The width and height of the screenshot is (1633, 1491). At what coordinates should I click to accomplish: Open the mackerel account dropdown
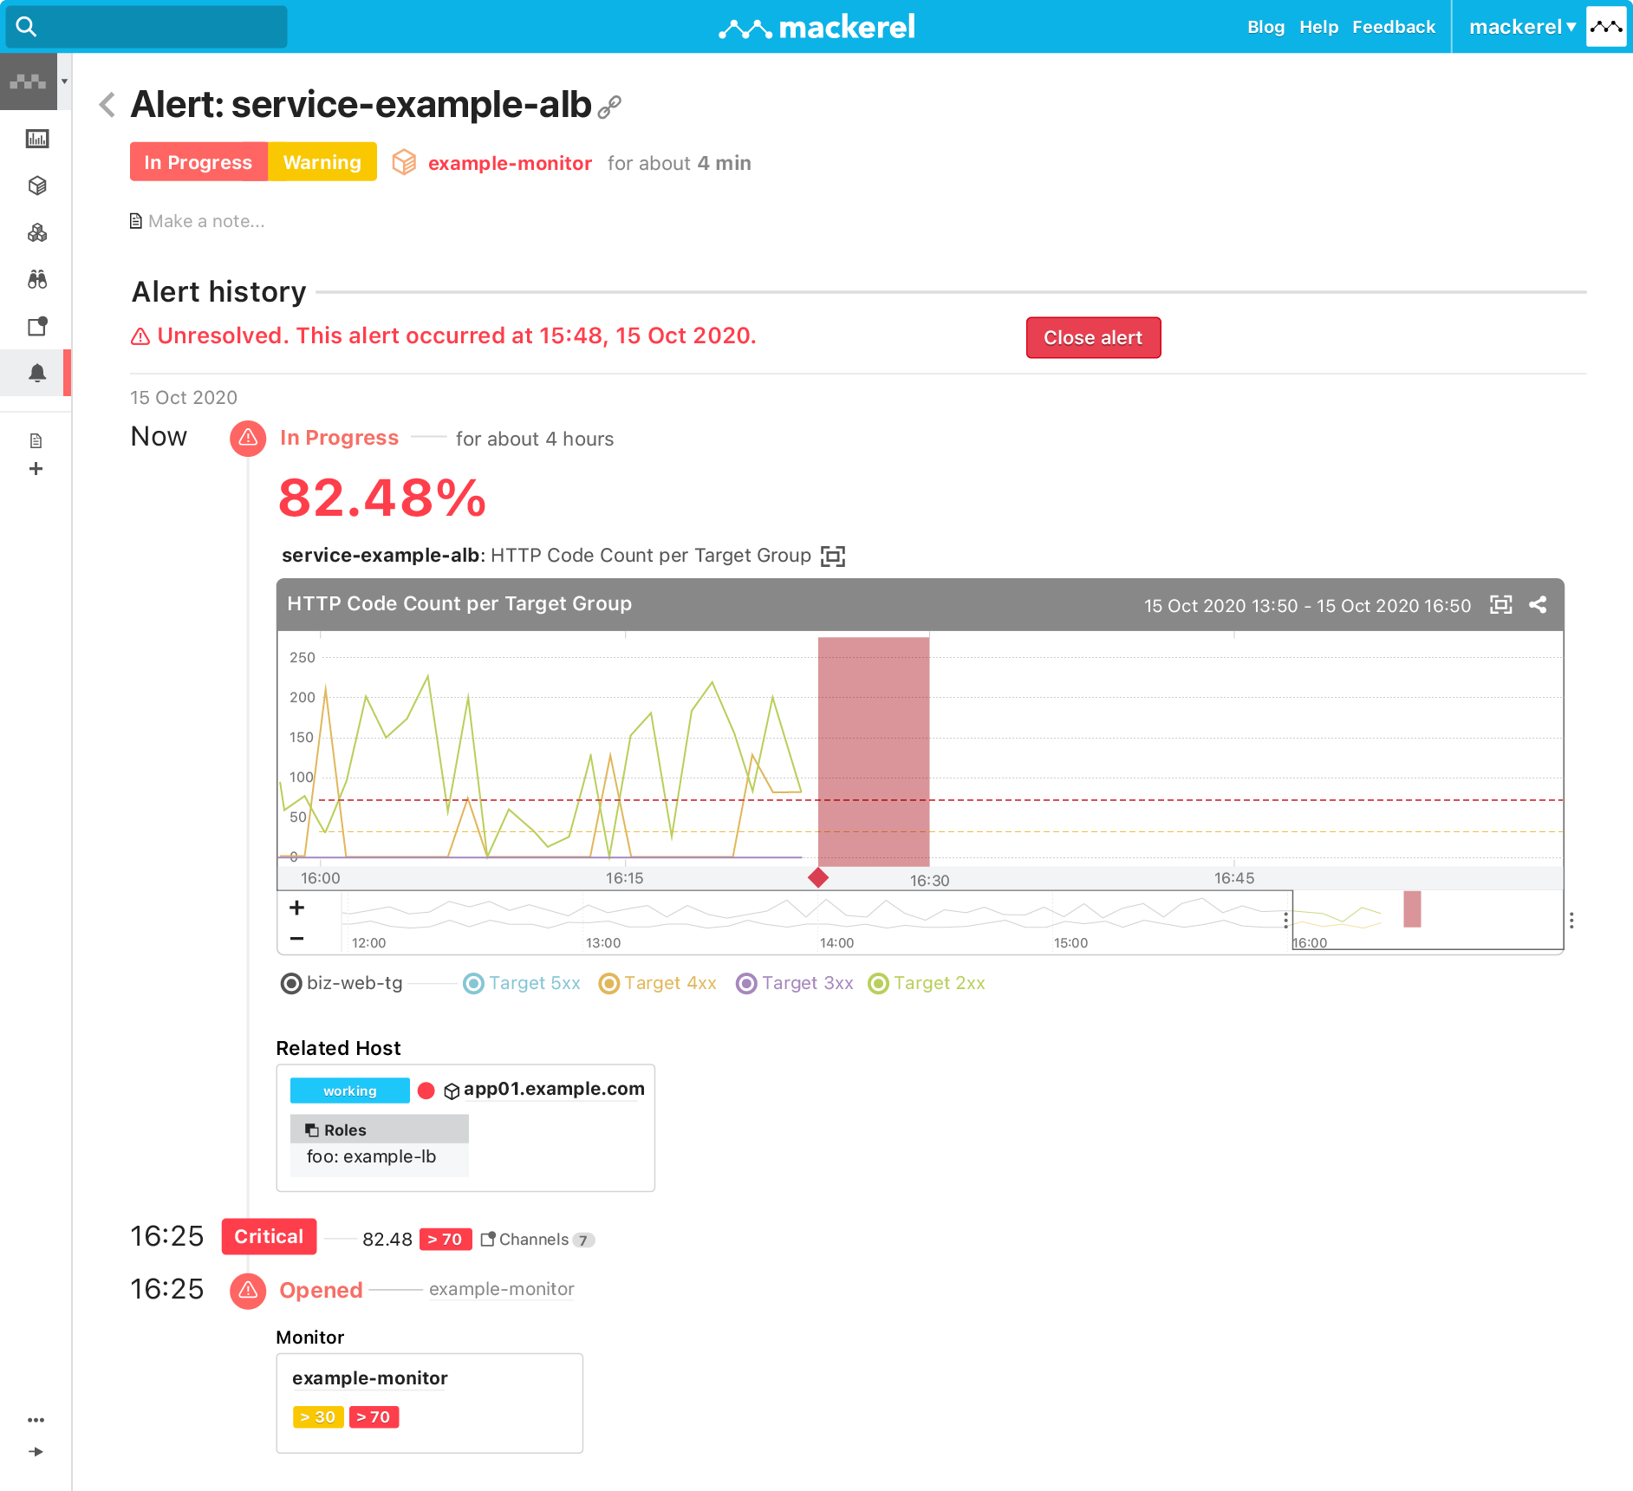(1522, 27)
